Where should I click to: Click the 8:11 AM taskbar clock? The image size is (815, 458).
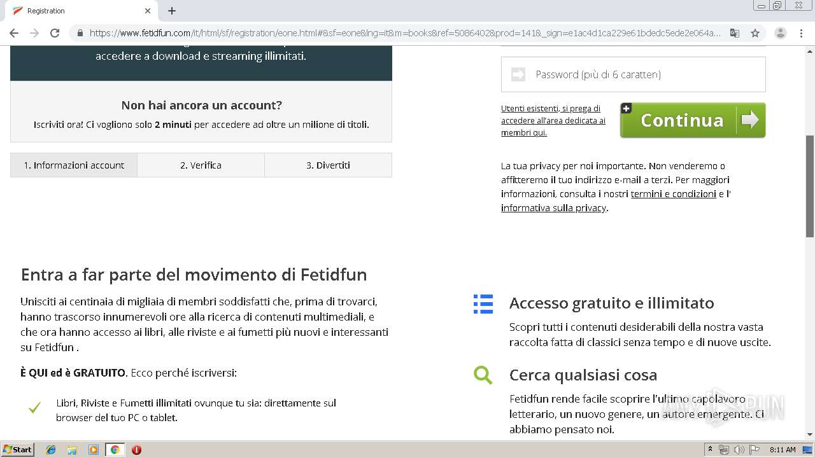click(783, 450)
